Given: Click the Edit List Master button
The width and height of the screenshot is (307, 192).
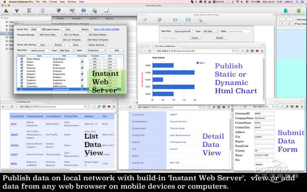Looking at the screenshot, I should 71,35.
